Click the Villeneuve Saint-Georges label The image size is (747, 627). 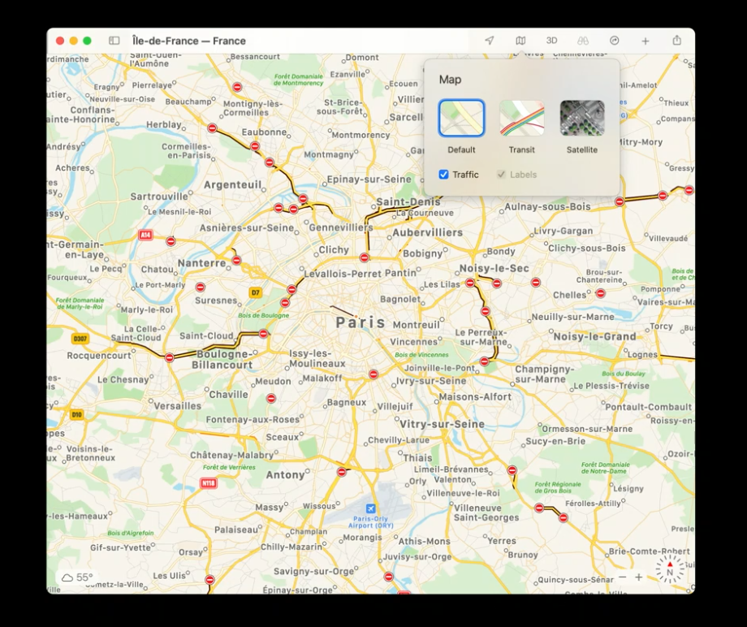click(486, 512)
